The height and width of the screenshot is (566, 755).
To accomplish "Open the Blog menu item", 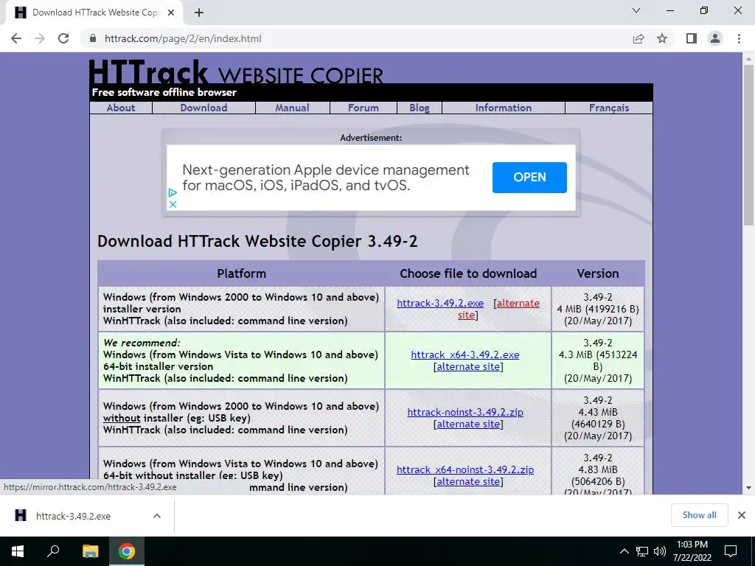I will pyautogui.click(x=420, y=108).
